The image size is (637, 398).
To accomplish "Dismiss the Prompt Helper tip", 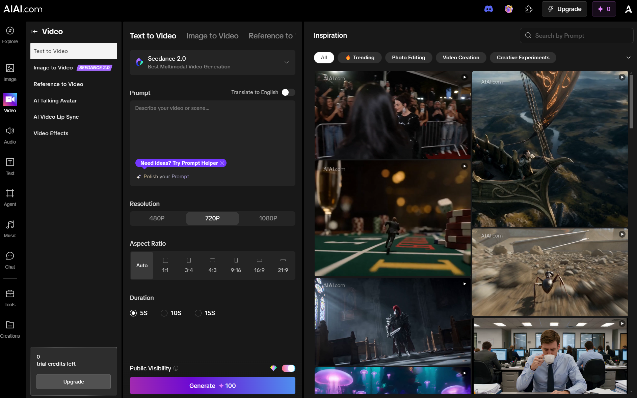I will [x=222, y=163].
